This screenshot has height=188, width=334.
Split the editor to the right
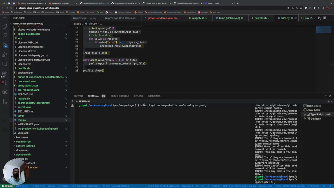[324, 18]
